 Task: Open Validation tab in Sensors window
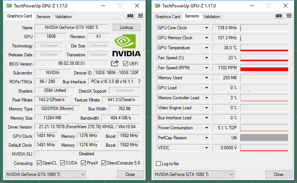212,16
